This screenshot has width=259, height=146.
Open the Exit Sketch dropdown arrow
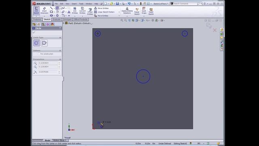[36, 16]
